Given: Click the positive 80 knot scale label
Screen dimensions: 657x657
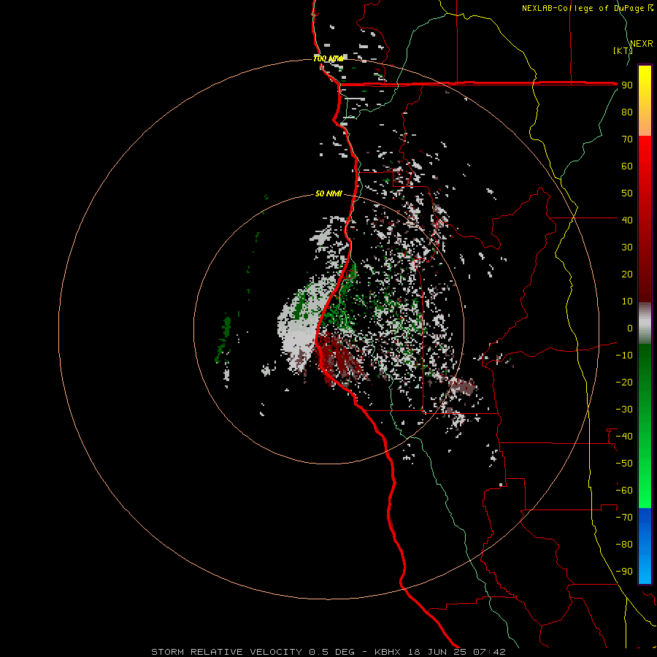Looking at the screenshot, I should coord(627,112).
